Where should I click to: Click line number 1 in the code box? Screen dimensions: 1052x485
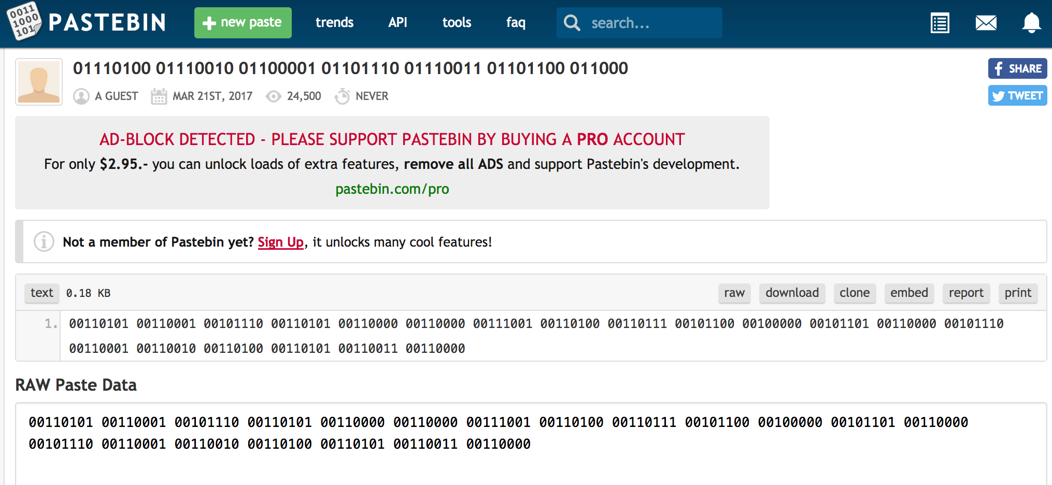coord(51,324)
